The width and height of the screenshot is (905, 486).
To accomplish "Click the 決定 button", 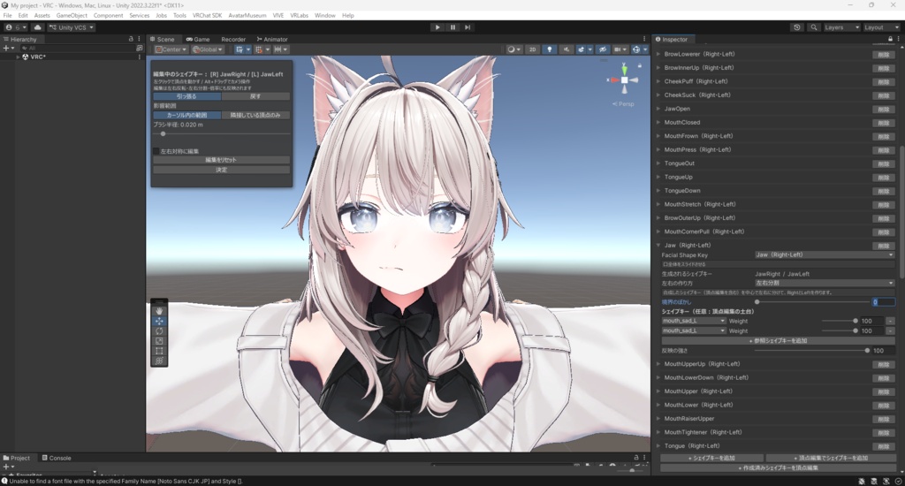I will click(221, 170).
